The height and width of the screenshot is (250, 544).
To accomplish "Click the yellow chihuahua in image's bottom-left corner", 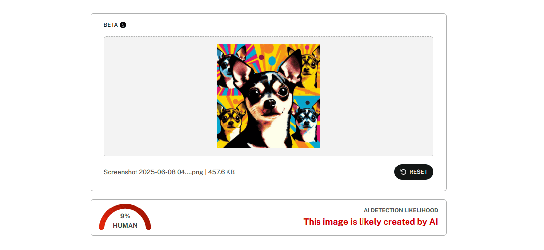I will tap(231, 122).
